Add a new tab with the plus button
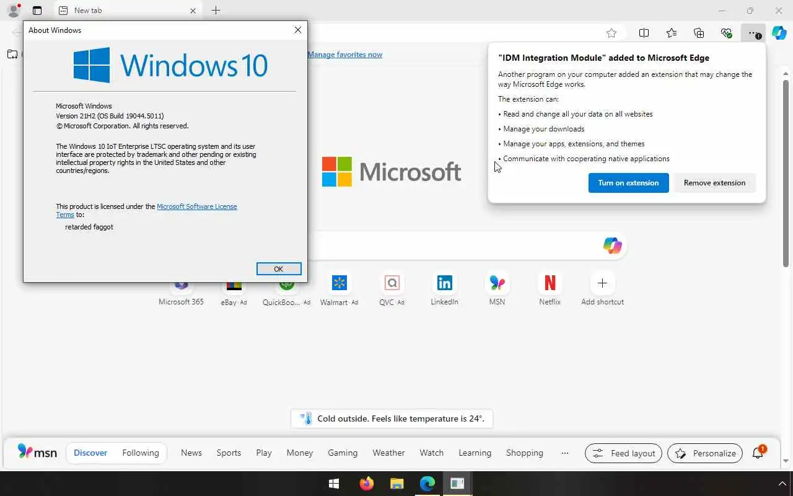This screenshot has width=793, height=496. click(x=216, y=11)
